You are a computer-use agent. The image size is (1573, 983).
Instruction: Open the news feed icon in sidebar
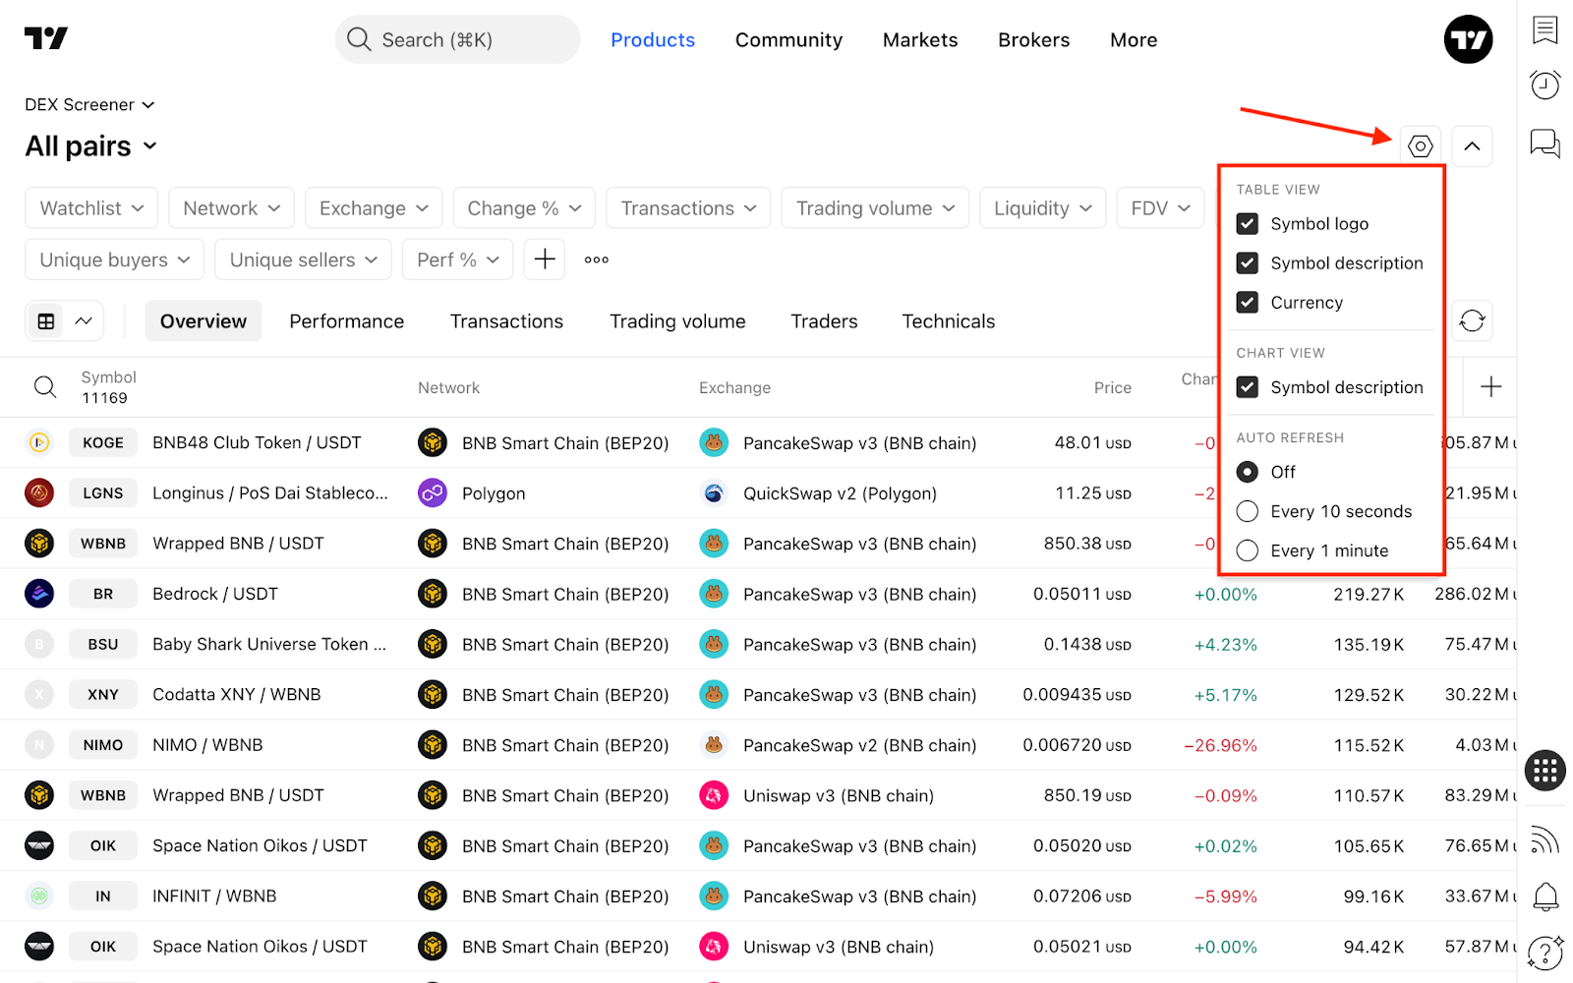coord(1545,840)
